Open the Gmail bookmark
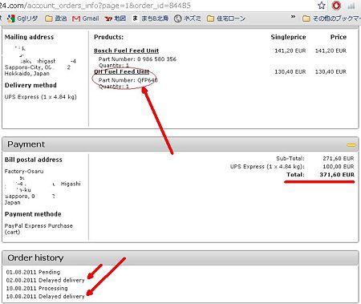Viewport: 361px width, 304px height. (86, 18)
